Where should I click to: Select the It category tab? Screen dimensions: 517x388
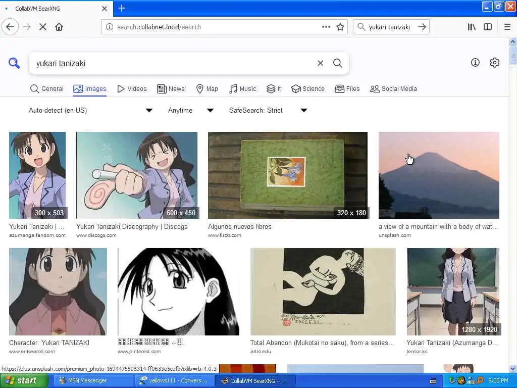tap(274, 89)
